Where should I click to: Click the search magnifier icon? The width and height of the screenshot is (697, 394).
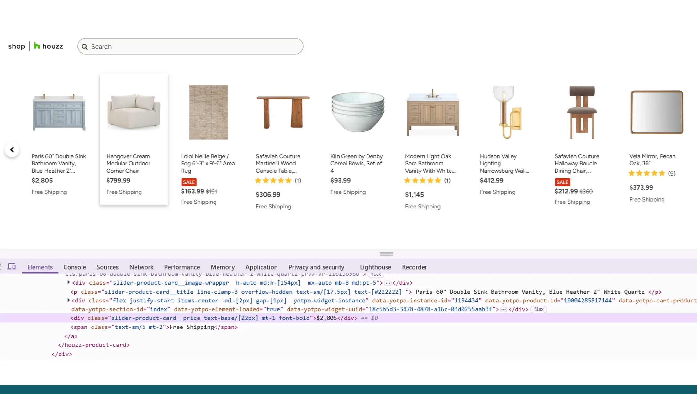pyautogui.click(x=85, y=47)
